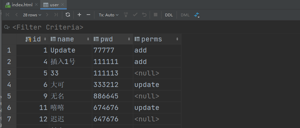Click the pwd cell '77777'

coord(113,50)
